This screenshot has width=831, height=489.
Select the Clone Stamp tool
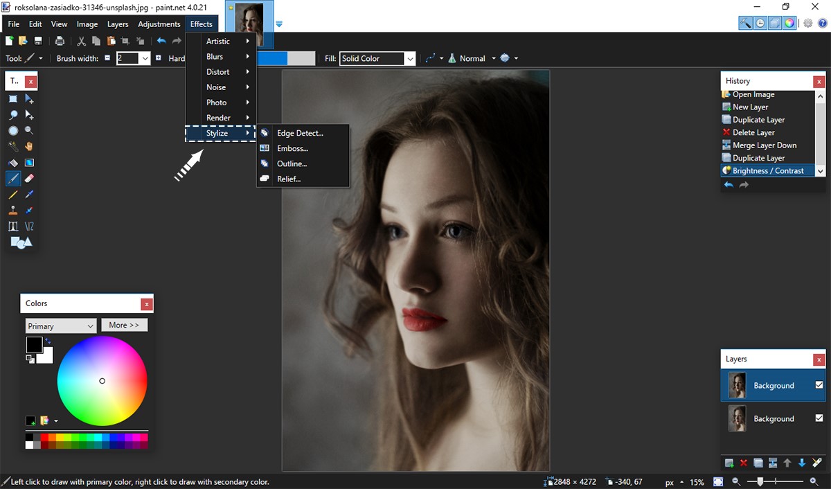click(x=12, y=210)
